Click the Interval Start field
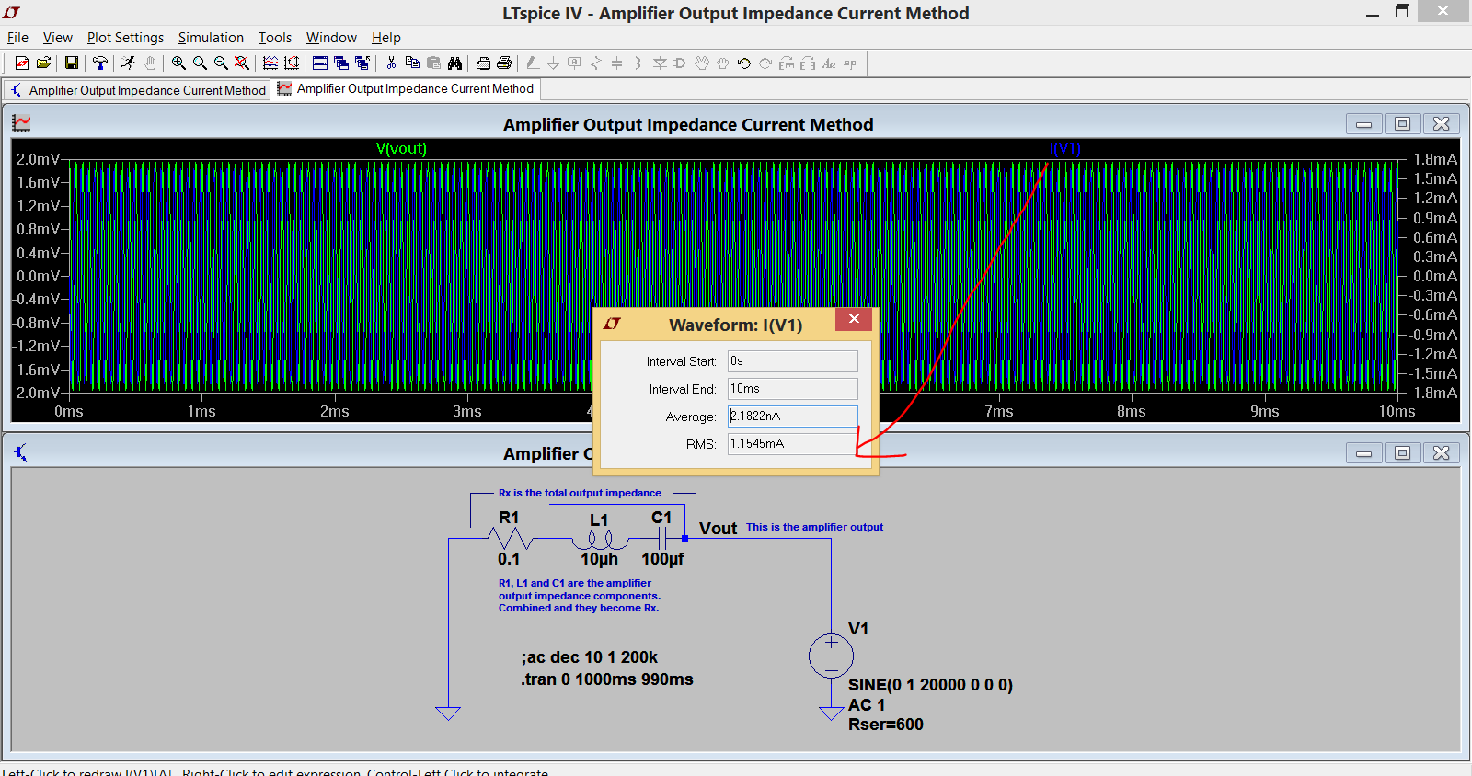1472x776 pixels. click(x=792, y=361)
